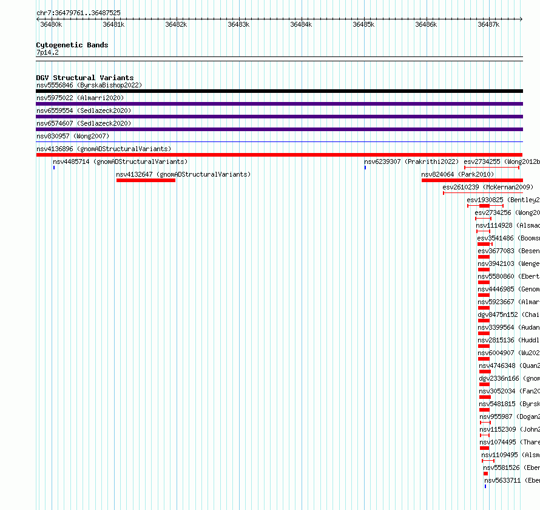Open the nsv5633711 variant label
The width and height of the screenshot is (540, 510).
point(512,480)
